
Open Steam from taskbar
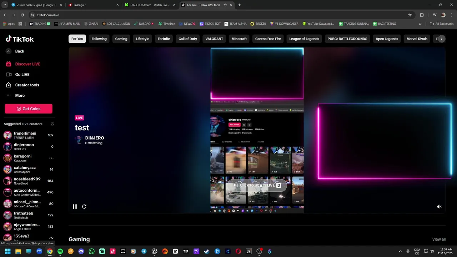pyautogui.click(x=206, y=251)
